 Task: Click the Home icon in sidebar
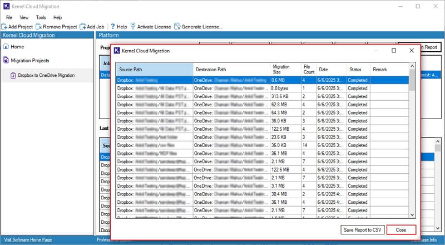pos(6,46)
